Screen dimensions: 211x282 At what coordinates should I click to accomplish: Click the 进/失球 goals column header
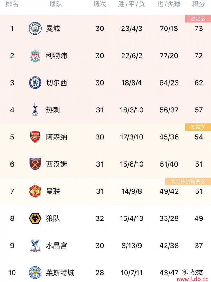click(x=169, y=4)
